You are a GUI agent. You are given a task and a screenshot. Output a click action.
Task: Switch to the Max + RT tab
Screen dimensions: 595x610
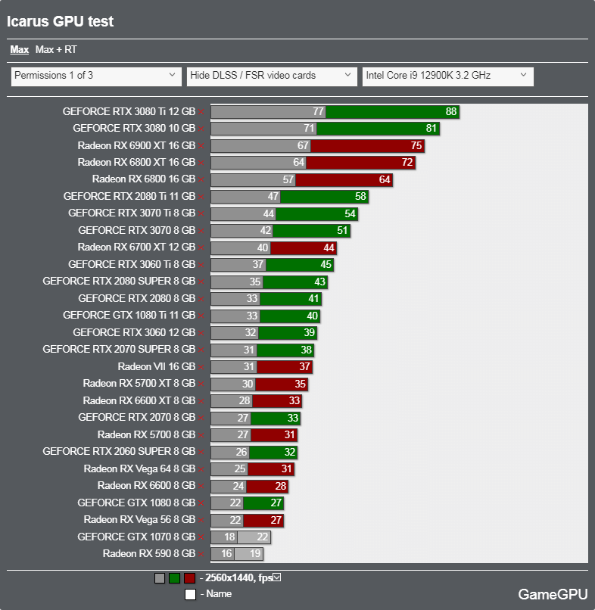coord(56,50)
